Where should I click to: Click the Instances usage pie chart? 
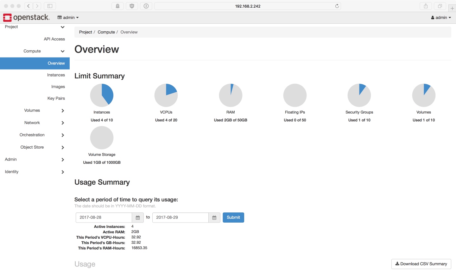click(x=102, y=95)
